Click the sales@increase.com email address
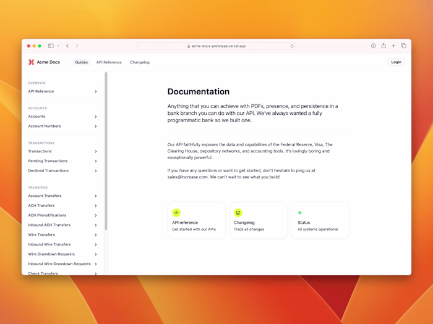Image resolution: width=433 pixels, height=324 pixels. (x=187, y=177)
